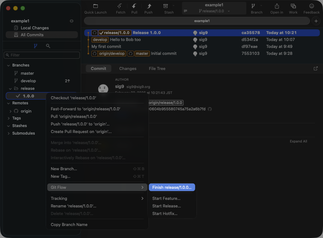
Task: Select Start Hotfix from Git Flow submenu
Action: [x=165, y=213]
